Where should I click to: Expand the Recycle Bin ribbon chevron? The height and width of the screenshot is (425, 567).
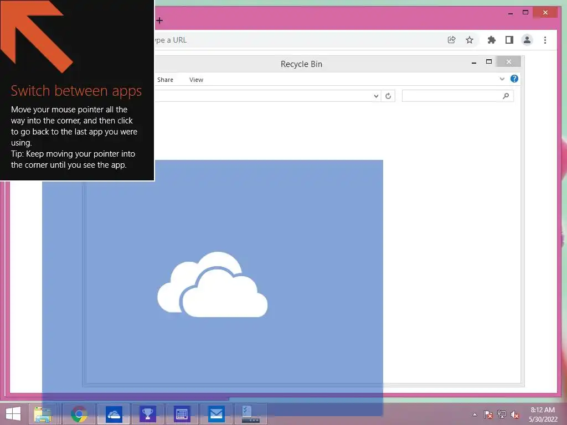pyautogui.click(x=502, y=79)
